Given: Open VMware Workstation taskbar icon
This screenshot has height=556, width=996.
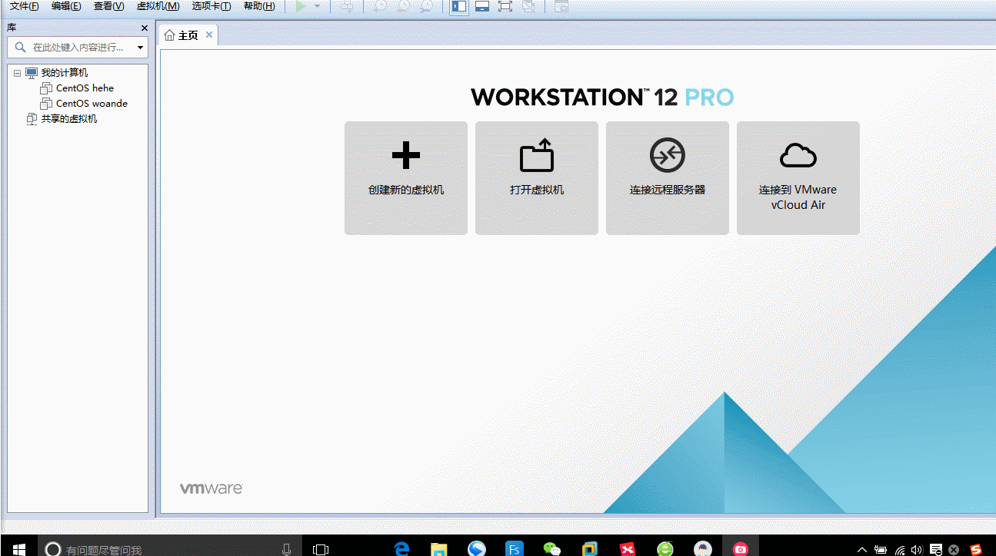Looking at the screenshot, I should (x=590, y=548).
